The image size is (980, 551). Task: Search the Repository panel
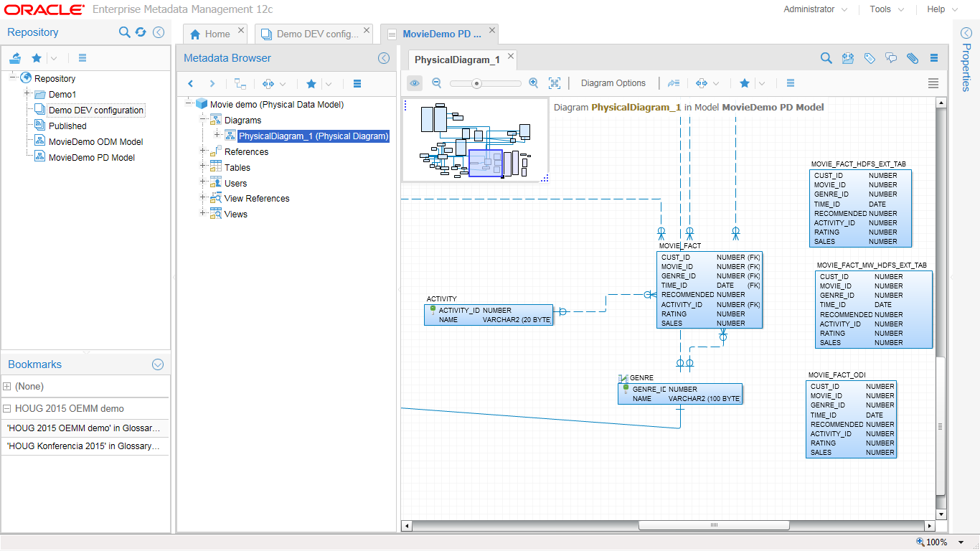click(x=124, y=32)
